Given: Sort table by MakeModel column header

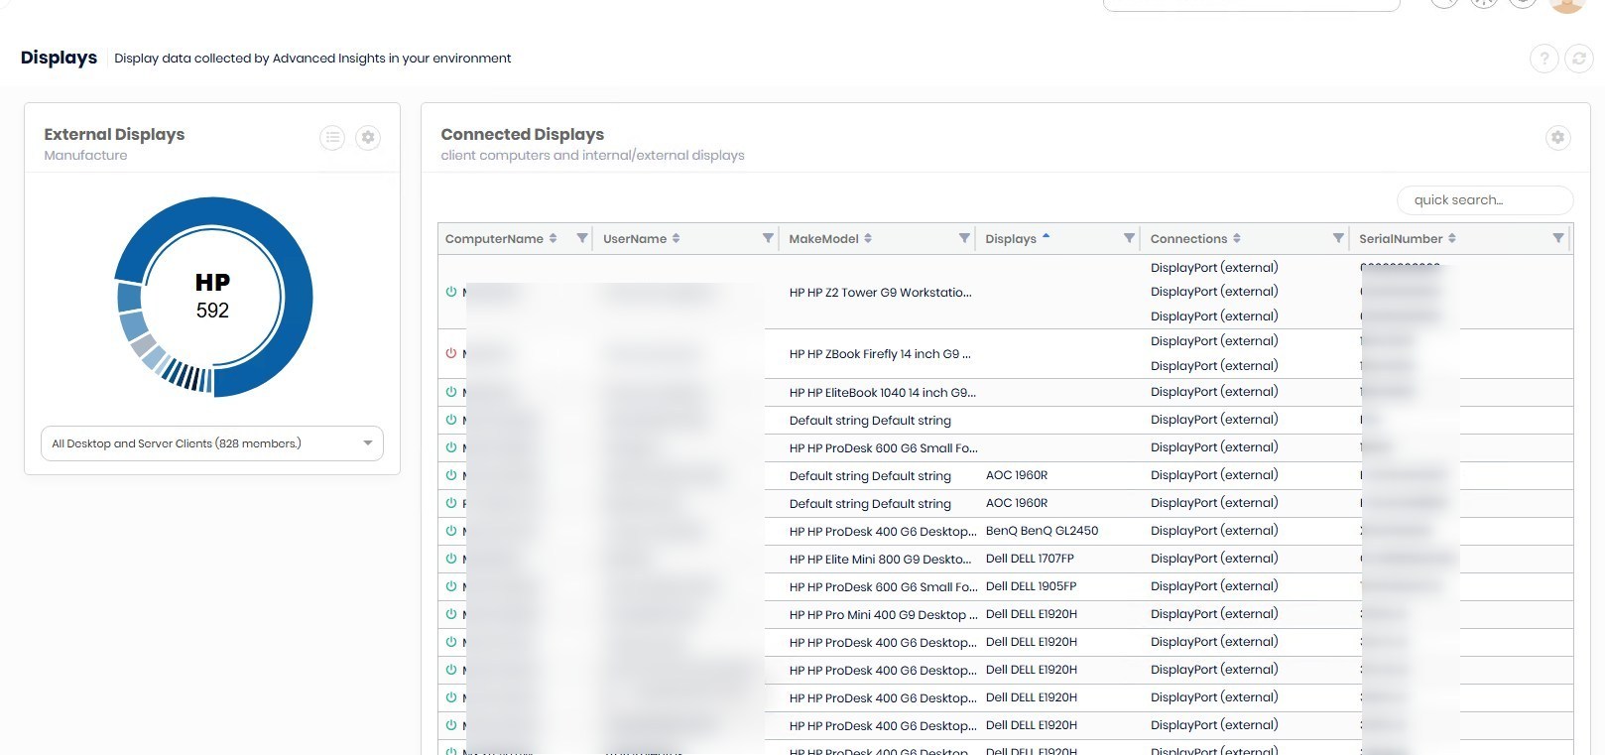Looking at the screenshot, I should tap(823, 239).
